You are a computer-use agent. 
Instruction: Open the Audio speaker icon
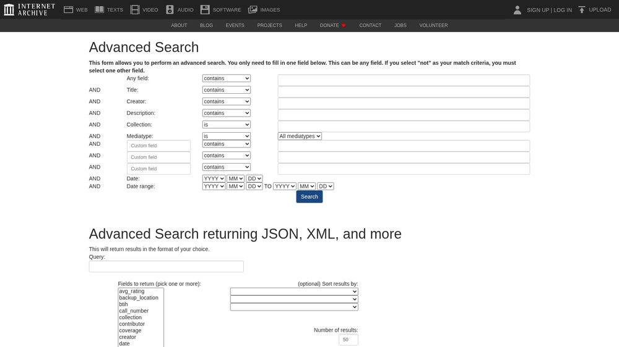tap(170, 9)
